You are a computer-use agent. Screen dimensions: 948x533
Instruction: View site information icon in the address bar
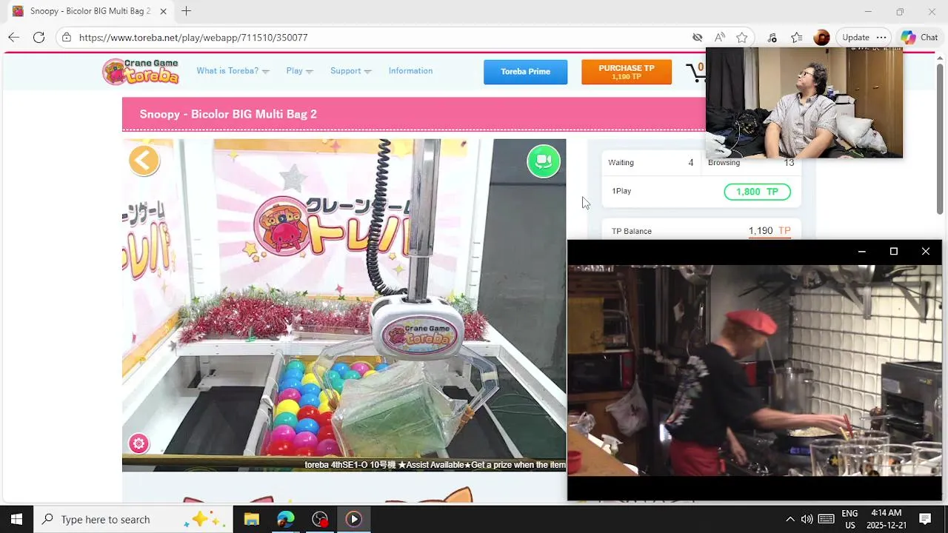(67, 37)
